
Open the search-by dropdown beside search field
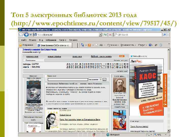(95, 80)
